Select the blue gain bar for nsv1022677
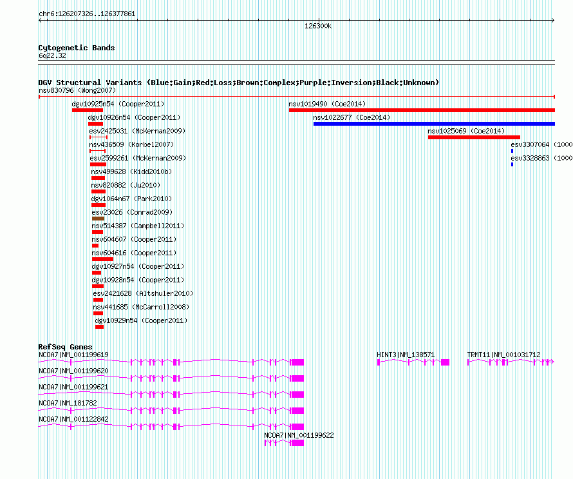573x479 pixels. pos(433,124)
